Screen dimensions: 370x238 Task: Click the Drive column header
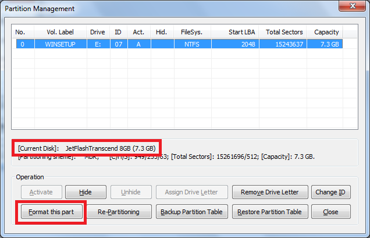(98, 32)
